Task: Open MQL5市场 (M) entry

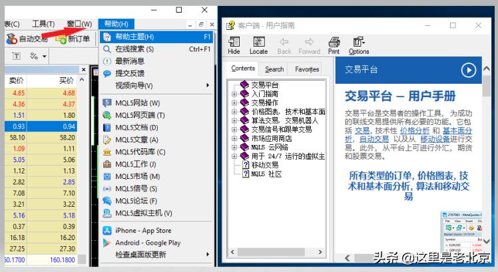Action: [x=156, y=176]
